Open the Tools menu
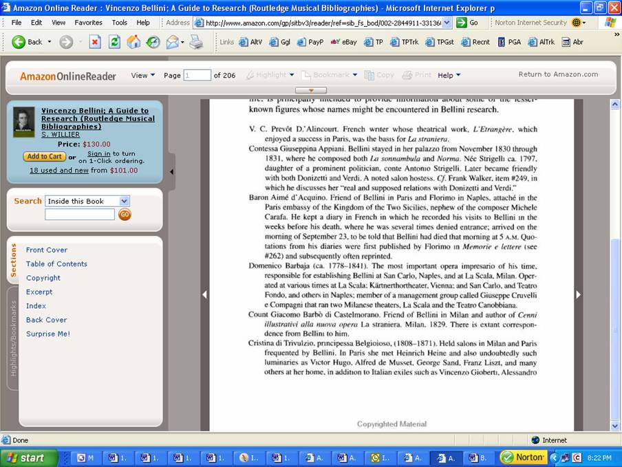622x467 pixels. click(120, 22)
